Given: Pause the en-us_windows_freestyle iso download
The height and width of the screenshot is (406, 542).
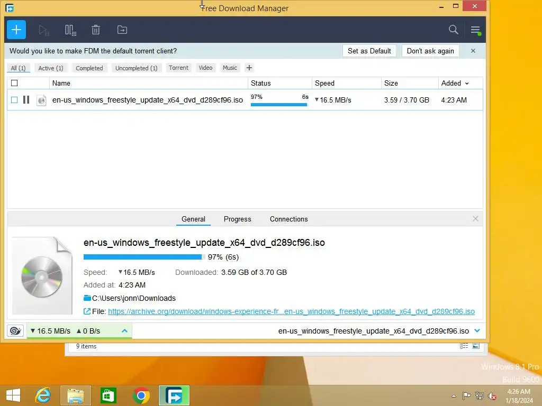Looking at the screenshot, I should point(26,100).
